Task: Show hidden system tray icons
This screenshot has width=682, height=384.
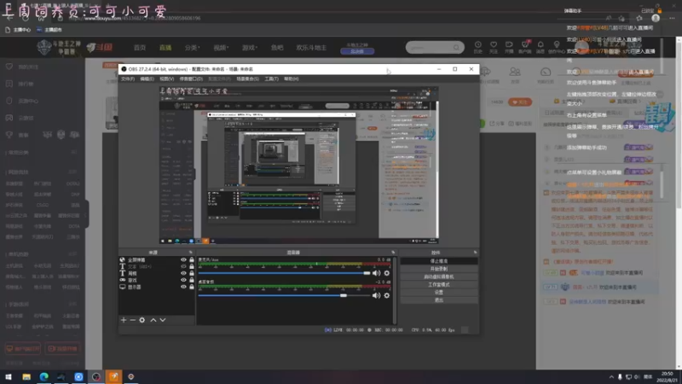Action: click(x=611, y=376)
